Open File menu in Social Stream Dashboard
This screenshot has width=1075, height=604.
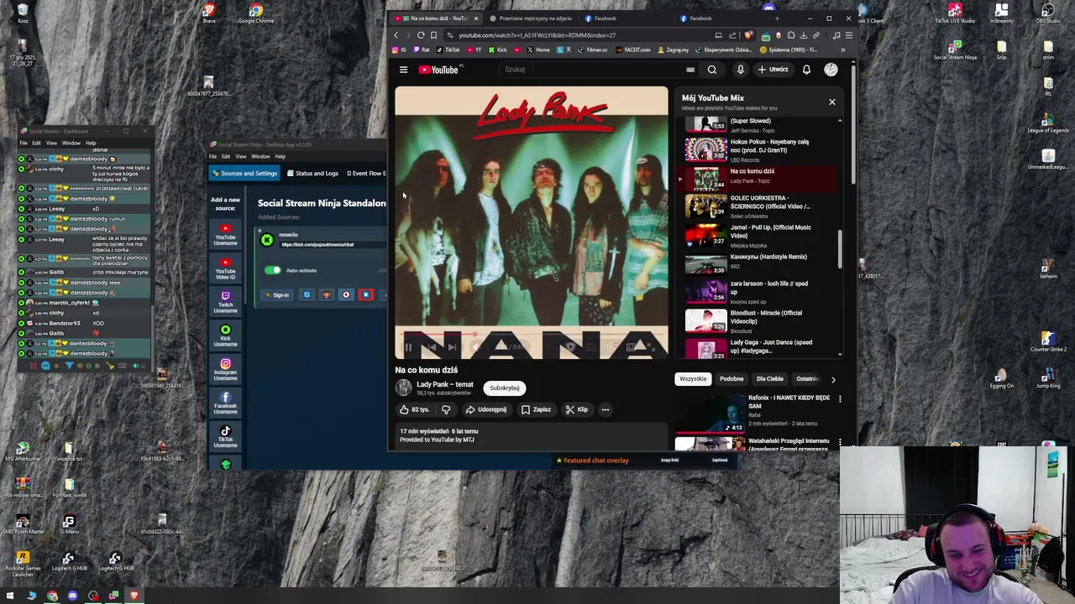click(24, 143)
